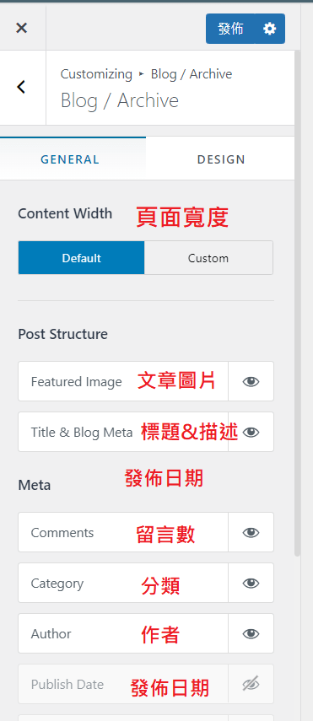Click the Title & Blog Meta row

click(146, 432)
